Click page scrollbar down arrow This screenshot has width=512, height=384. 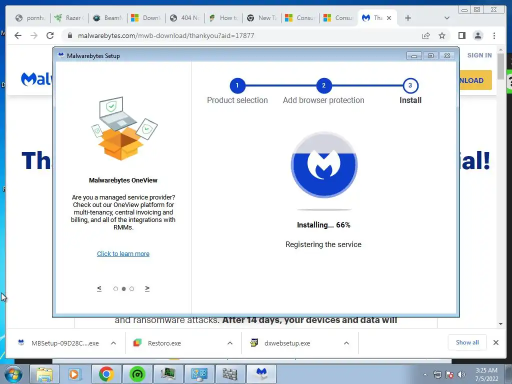pyautogui.click(x=501, y=324)
